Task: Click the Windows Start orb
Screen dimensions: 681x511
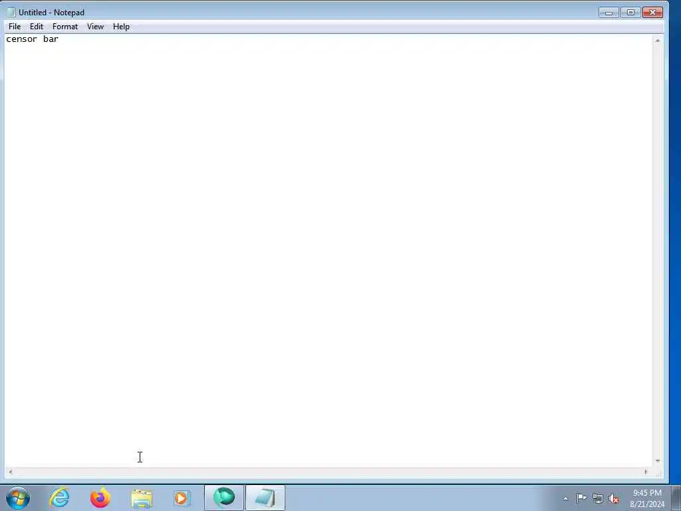Action: [x=18, y=498]
